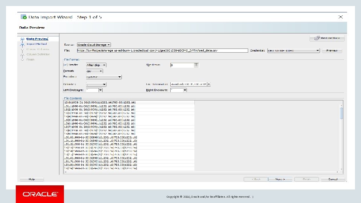361x203 pixels.
Task: Click the Back button
Action: click(256, 179)
